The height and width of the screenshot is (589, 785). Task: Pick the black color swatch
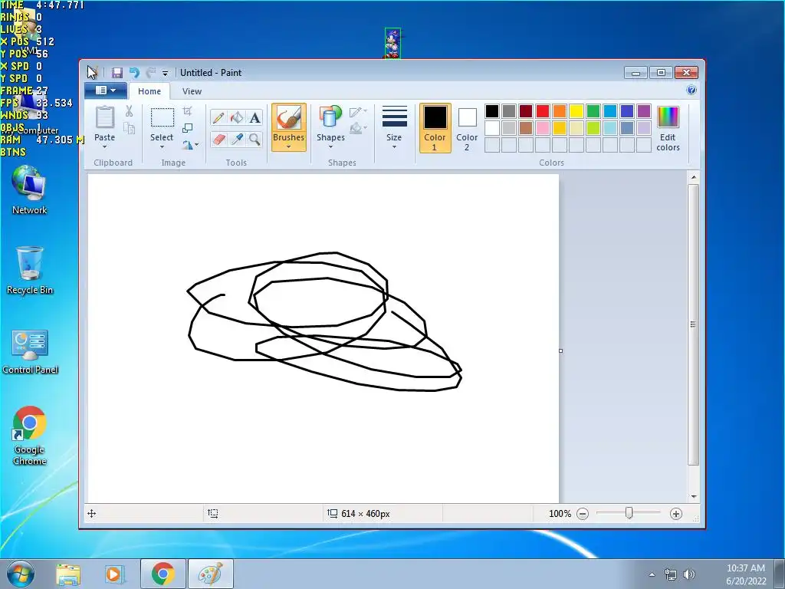pyautogui.click(x=492, y=111)
